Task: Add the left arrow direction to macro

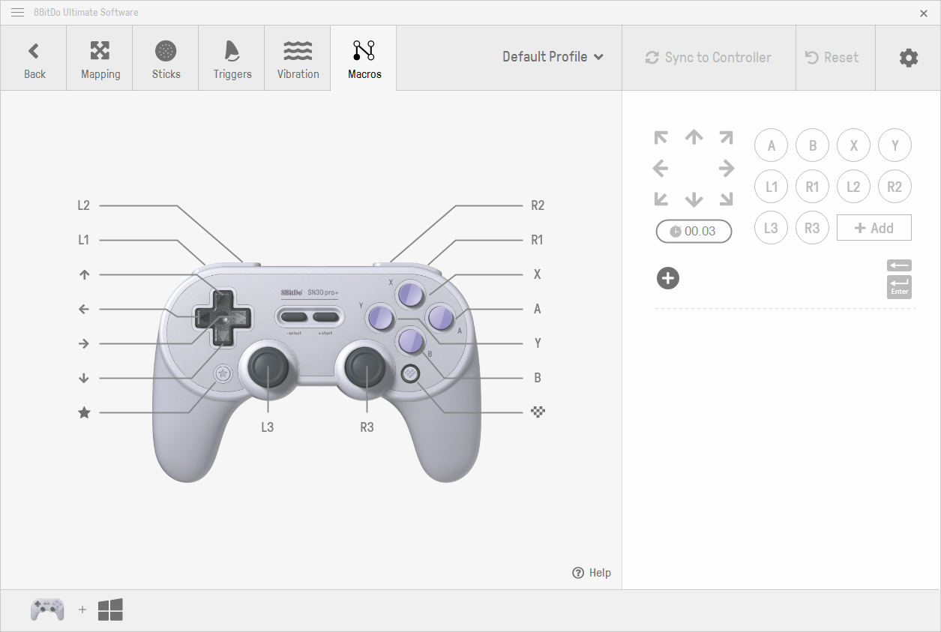Action: click(661, 169)
